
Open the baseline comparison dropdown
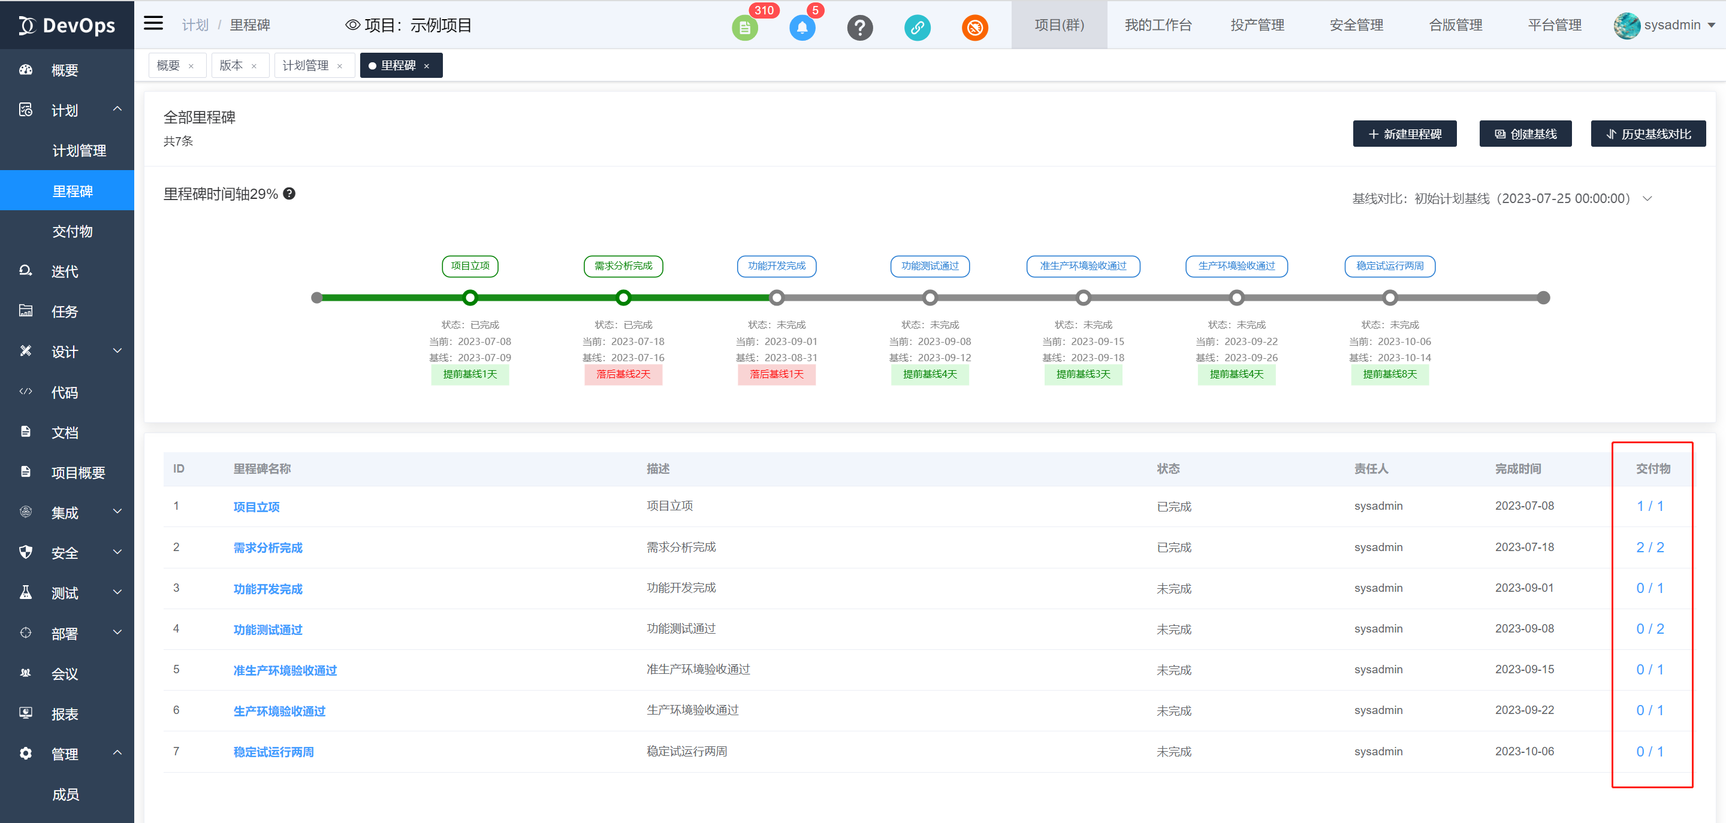pos(1647,199)
